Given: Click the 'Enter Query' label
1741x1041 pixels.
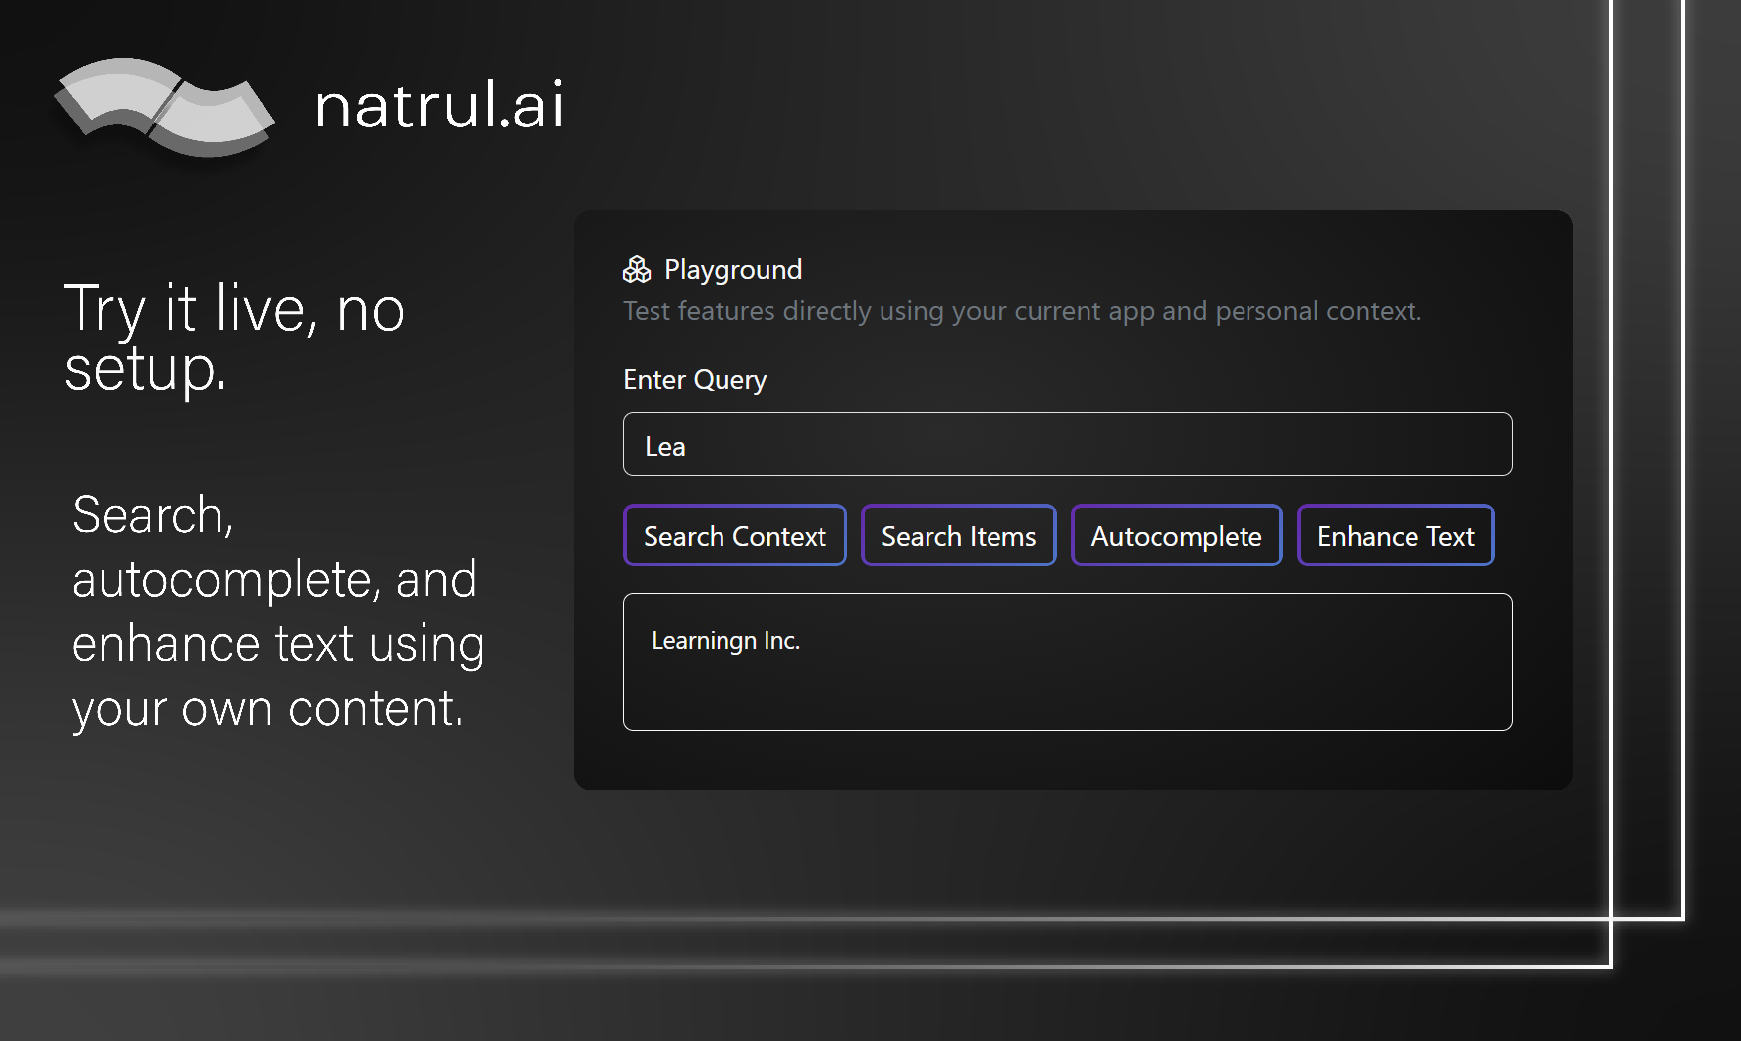Looking at the screenshot, I should (x=695, y=380).
